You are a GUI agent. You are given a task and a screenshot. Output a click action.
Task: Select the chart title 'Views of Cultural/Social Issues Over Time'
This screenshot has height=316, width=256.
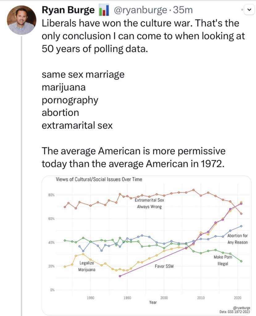pyautogui.click(x=99, y=179)
